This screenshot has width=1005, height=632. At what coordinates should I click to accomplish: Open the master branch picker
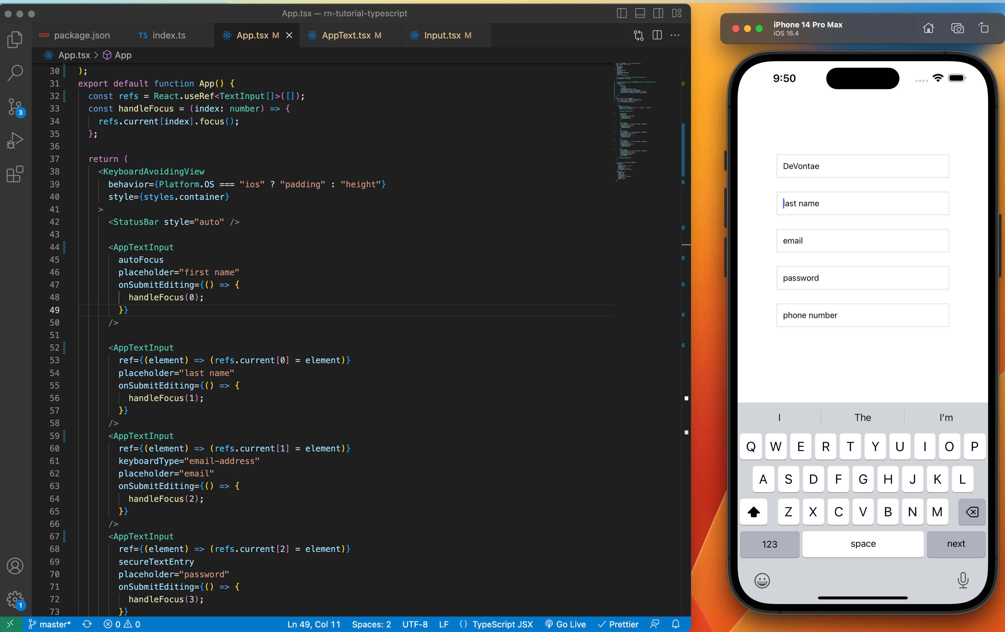click(50, 624)
